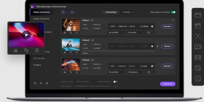
Task: Open the File Location path dropdown
Action: [x=93, y=86]
